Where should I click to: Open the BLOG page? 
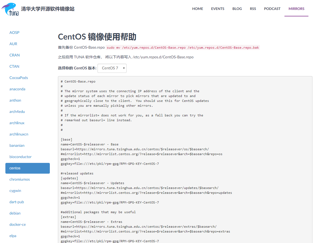coord(237,9)
